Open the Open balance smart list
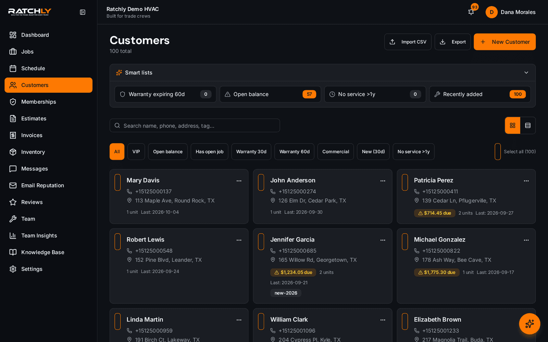This screenshot has height=342, width=548. (270, 94)
